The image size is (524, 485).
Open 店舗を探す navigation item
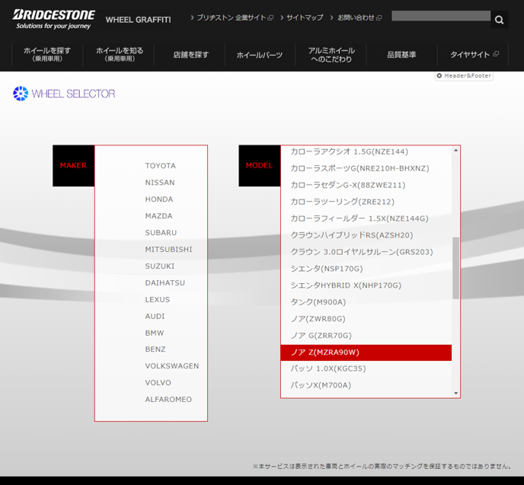(190, 55)
